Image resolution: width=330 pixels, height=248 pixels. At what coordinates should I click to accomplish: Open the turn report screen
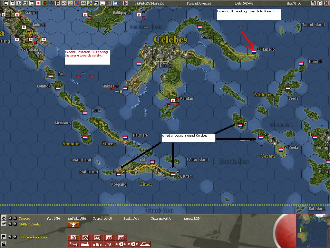13,3
